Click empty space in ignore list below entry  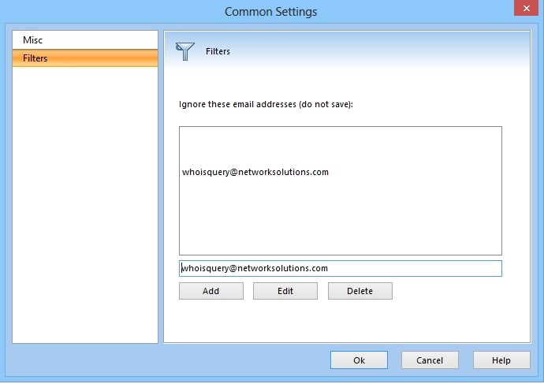click(341, 217)
